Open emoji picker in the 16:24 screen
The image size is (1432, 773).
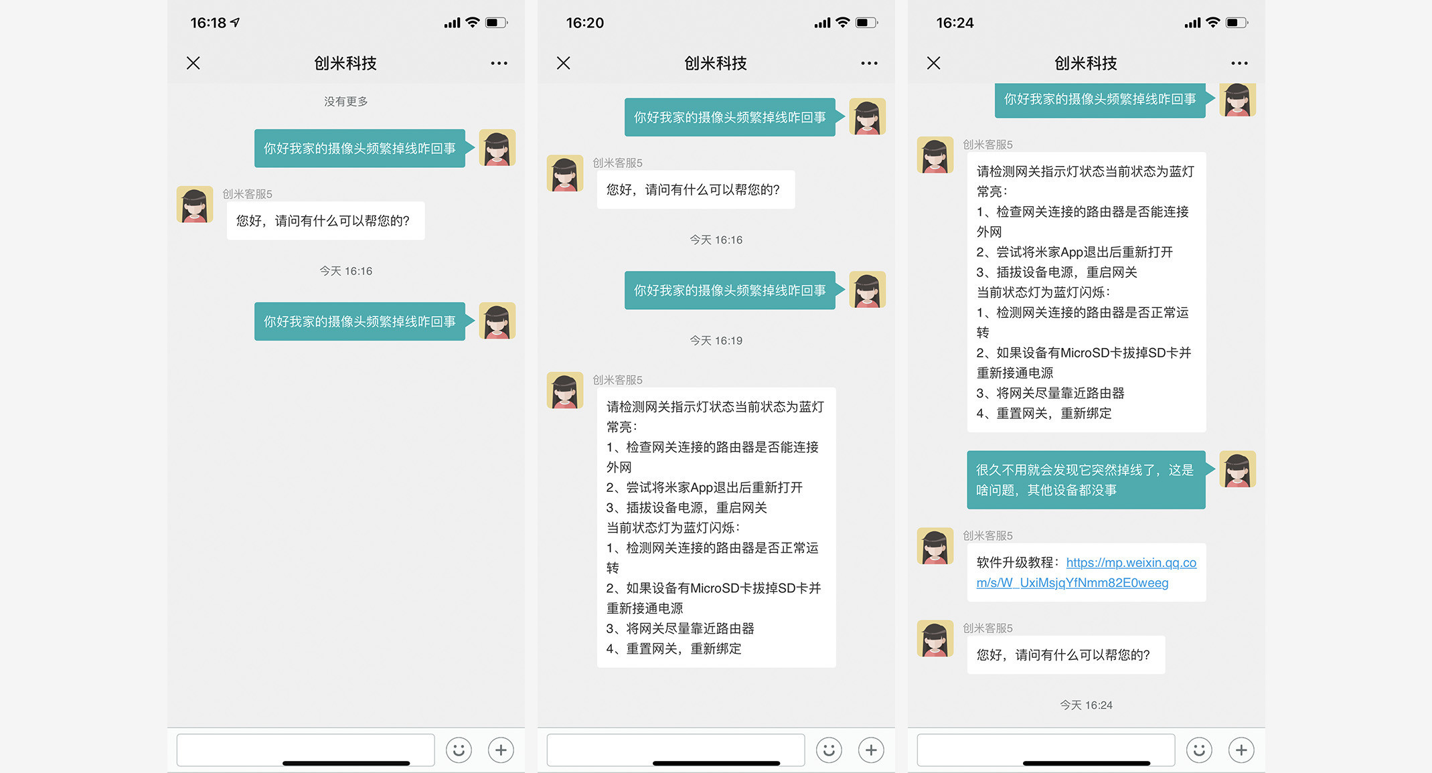[1199, 750]
